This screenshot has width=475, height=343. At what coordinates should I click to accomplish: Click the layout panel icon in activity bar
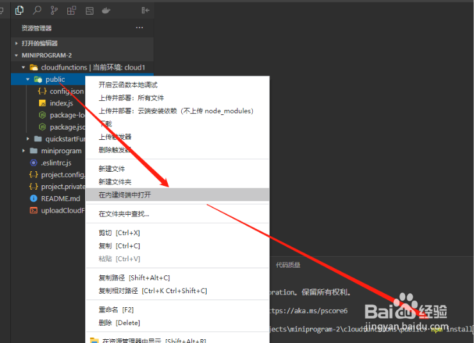pos(90,11)
